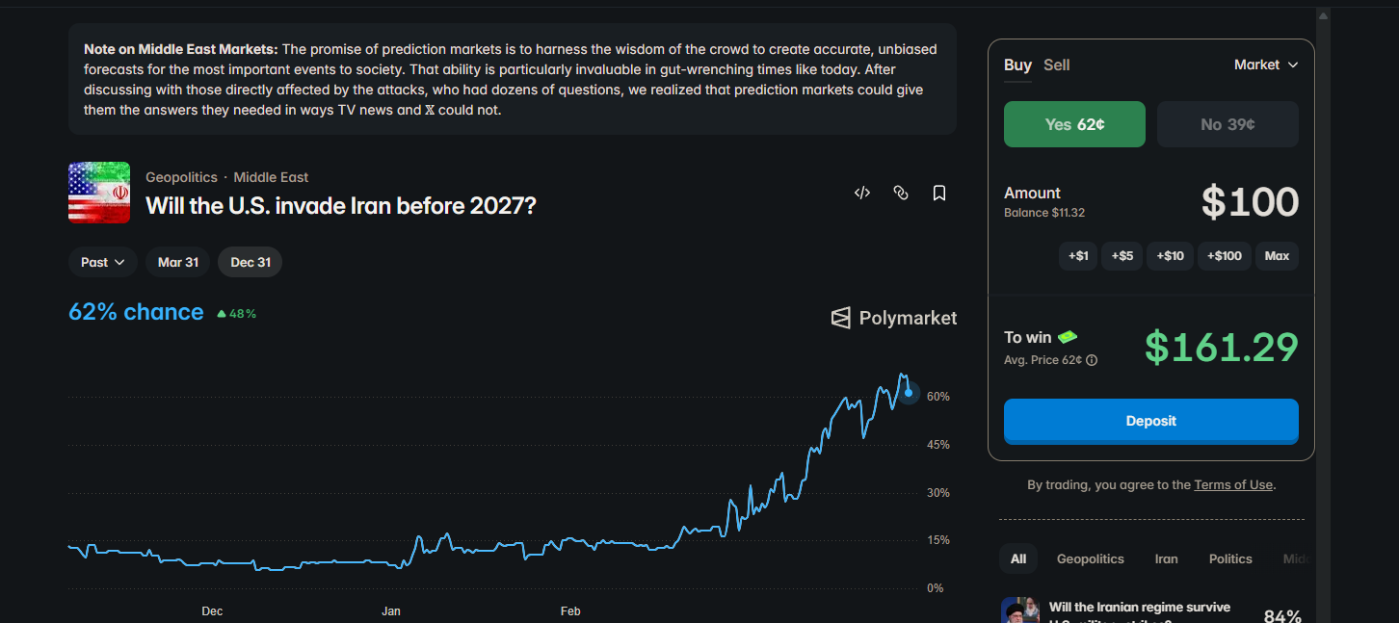Filter related markets by Geopolitics

coord(1090,558)
